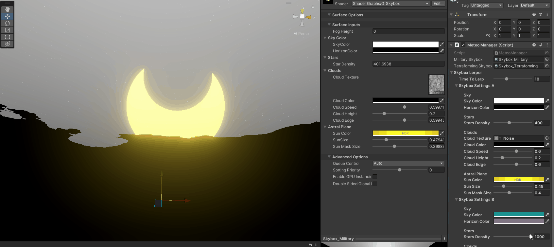Open the Meteo Manager component context menu

tap(547, 45)
